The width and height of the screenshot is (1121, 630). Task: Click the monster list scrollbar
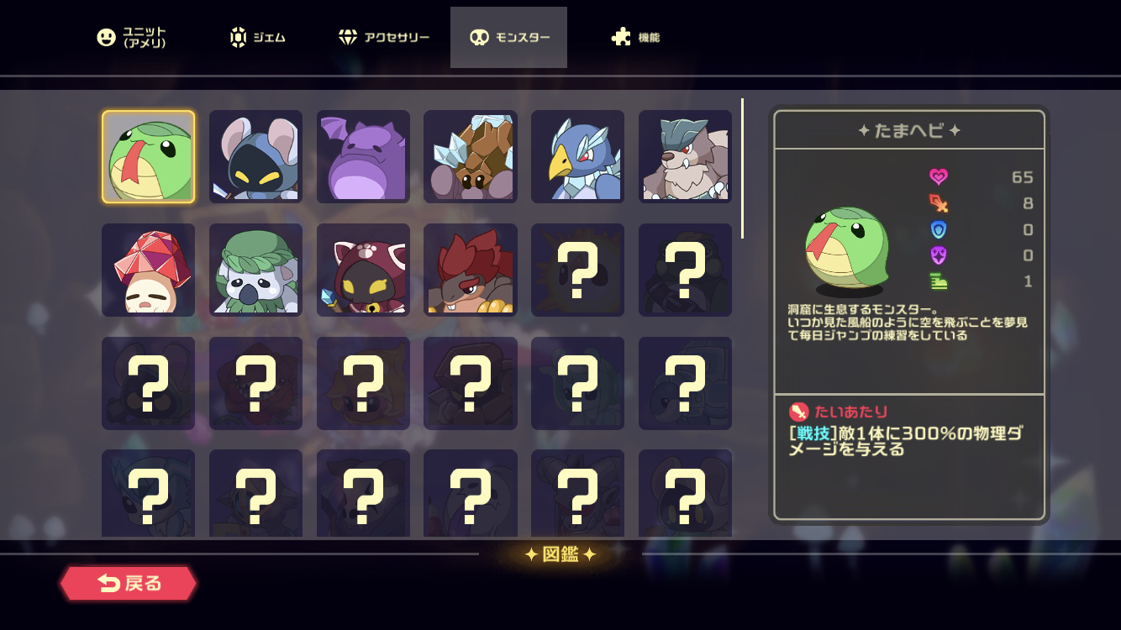(x=742, y=169)
